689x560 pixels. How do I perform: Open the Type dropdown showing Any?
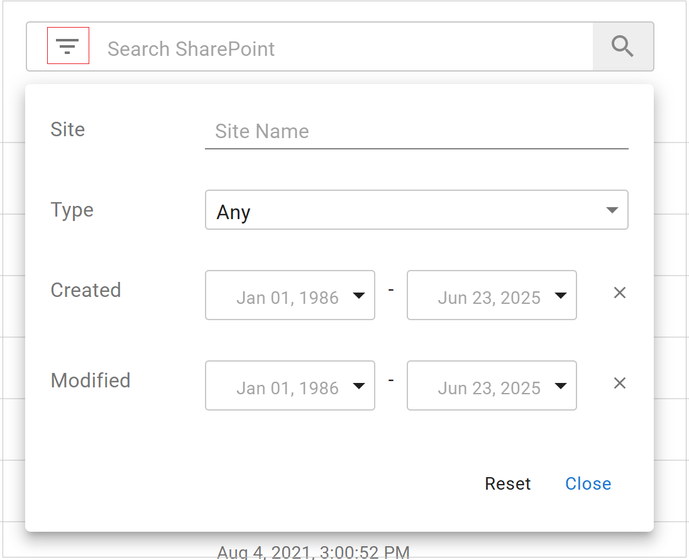point(417,210)
